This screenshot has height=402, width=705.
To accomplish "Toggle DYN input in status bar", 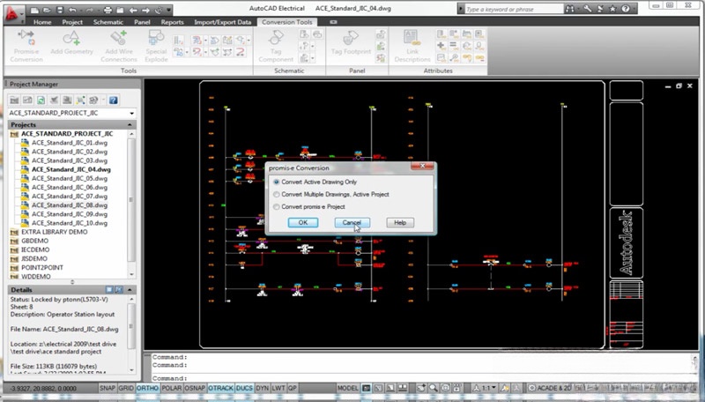I will [x=262, y=388].
